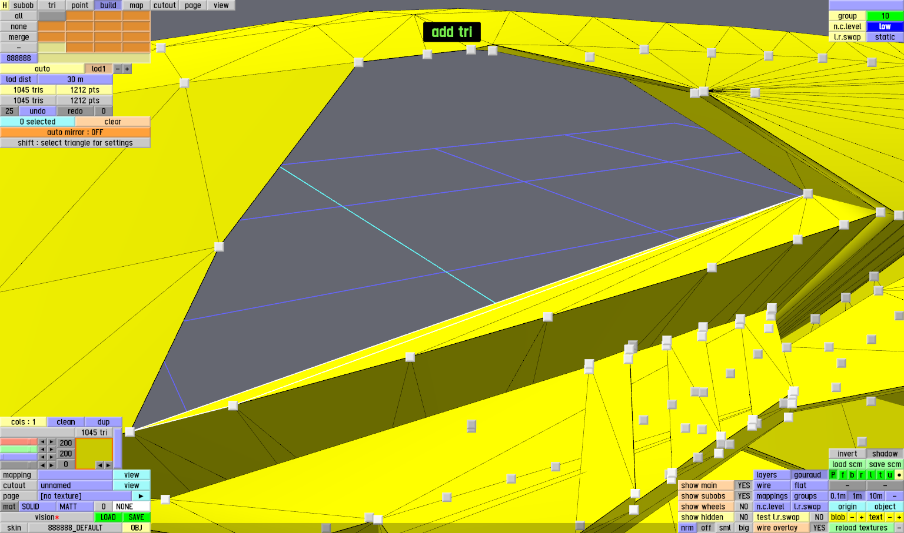This screenshot has width=904, height=533.
Task: Click the green t view button
Action: [880, 475]
